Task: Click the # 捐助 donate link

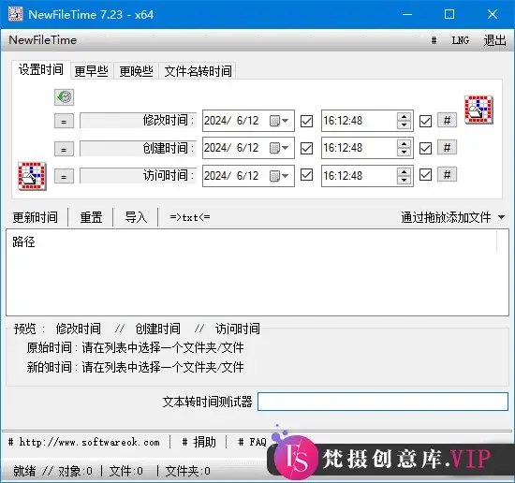Action: pyautogui.click(x=199, y=443)
